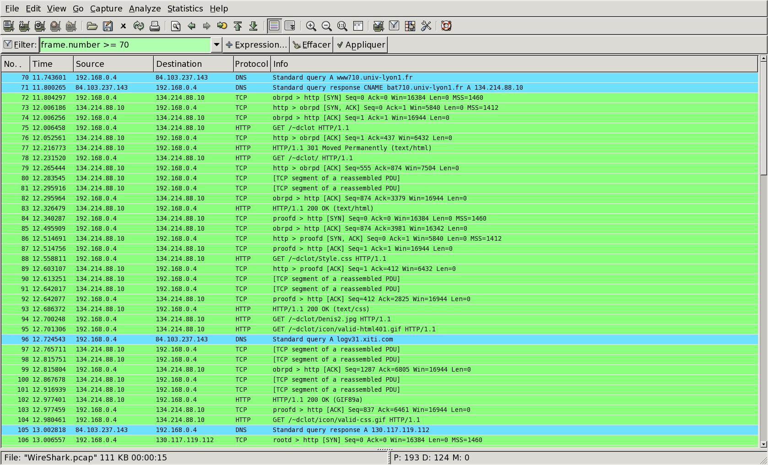
Task: Click the scrollbar up arrow
Action: coord(763,59)
